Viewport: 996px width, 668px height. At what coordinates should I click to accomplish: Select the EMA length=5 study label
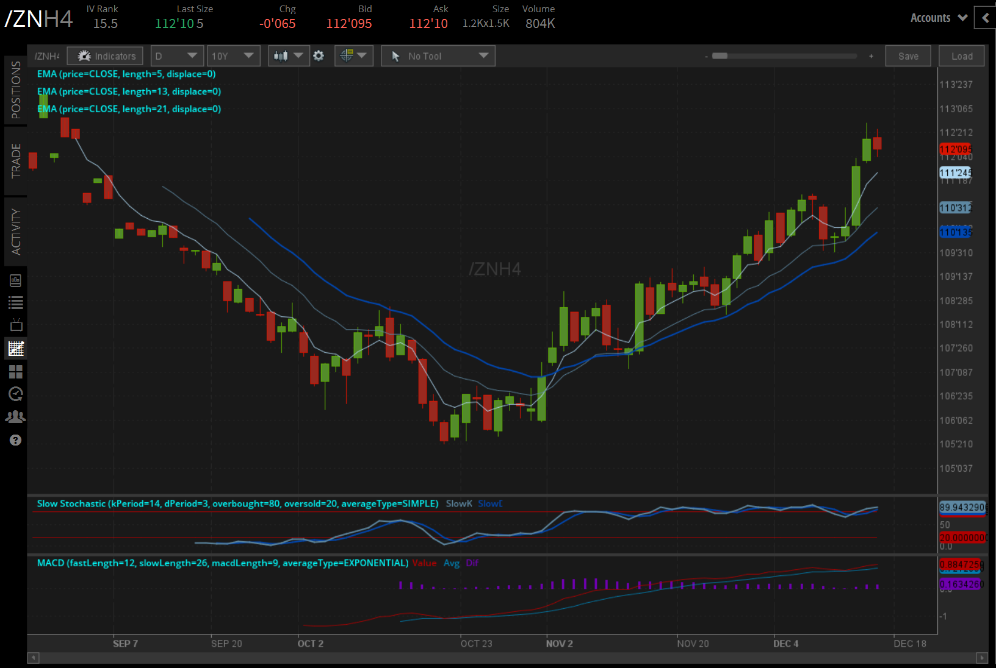[126, 74]
